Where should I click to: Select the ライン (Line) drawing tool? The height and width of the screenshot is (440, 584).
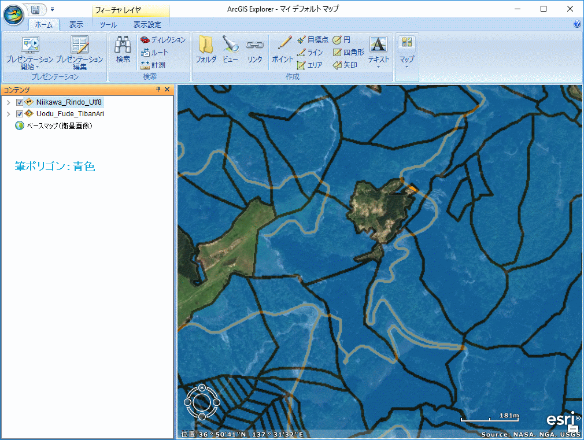tap(313, 52)
